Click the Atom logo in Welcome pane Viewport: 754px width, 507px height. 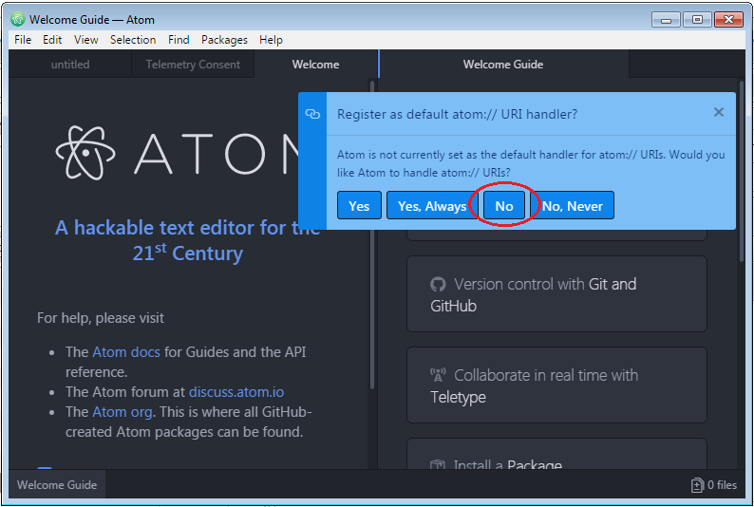click(85, 153)
